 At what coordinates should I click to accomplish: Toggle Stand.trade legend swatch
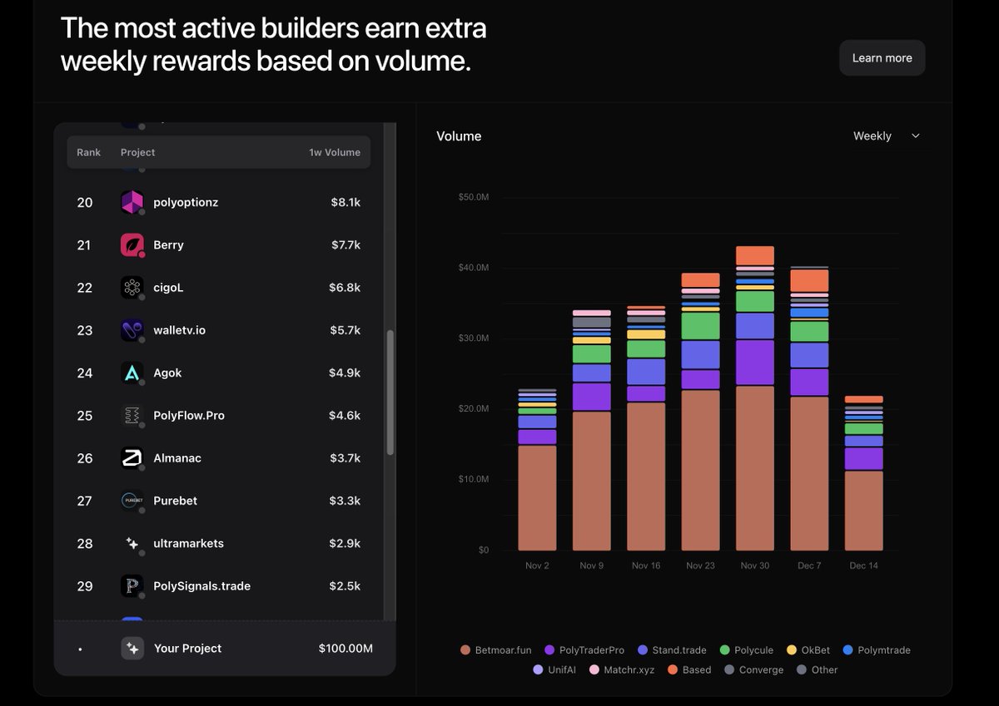[642, 650]
